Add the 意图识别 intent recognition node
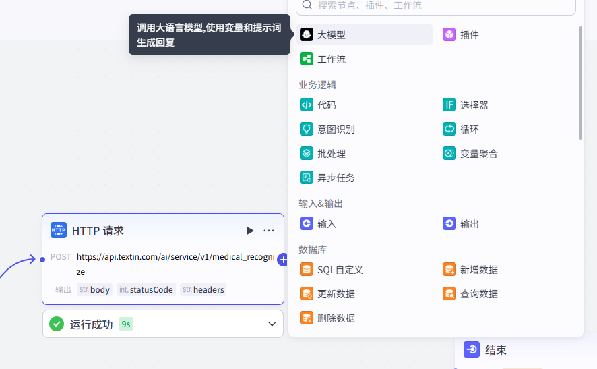This screenshot has height=369, width=597. point(327,130)
